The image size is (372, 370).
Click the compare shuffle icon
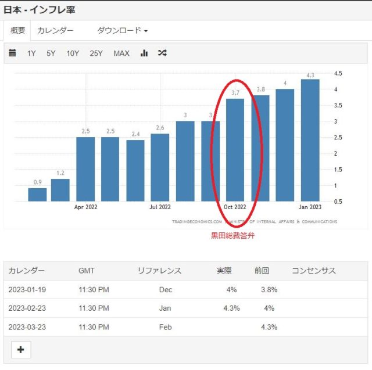(x=162, y=53)
